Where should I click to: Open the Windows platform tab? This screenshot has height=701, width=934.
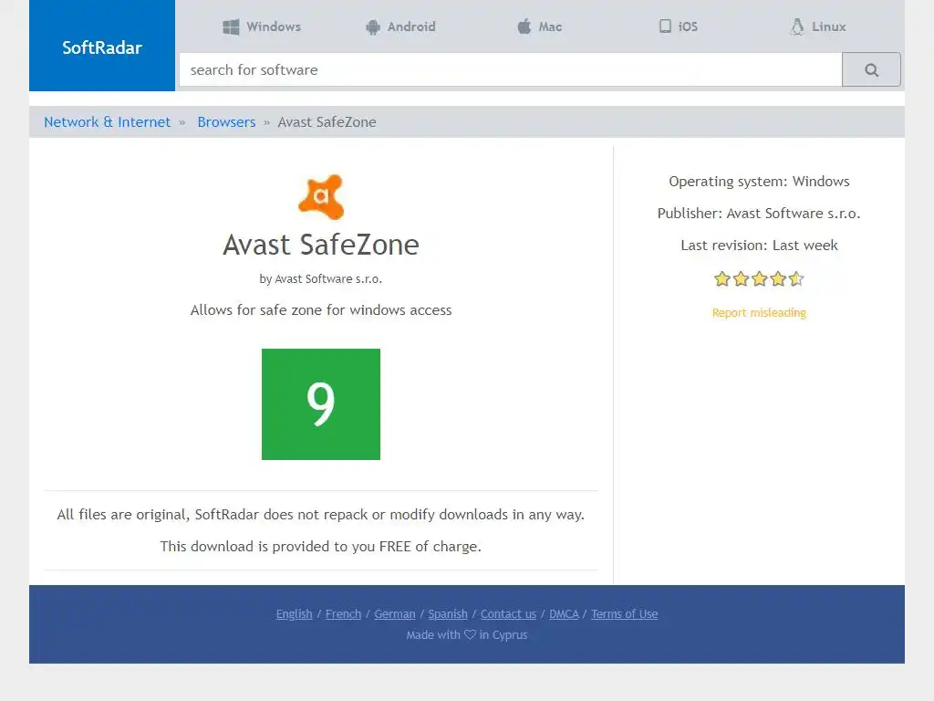click(x=262, y=26)
